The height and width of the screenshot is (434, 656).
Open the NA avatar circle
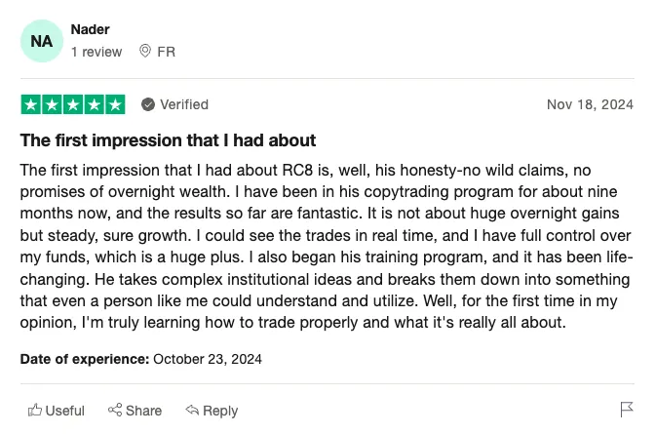42,41
